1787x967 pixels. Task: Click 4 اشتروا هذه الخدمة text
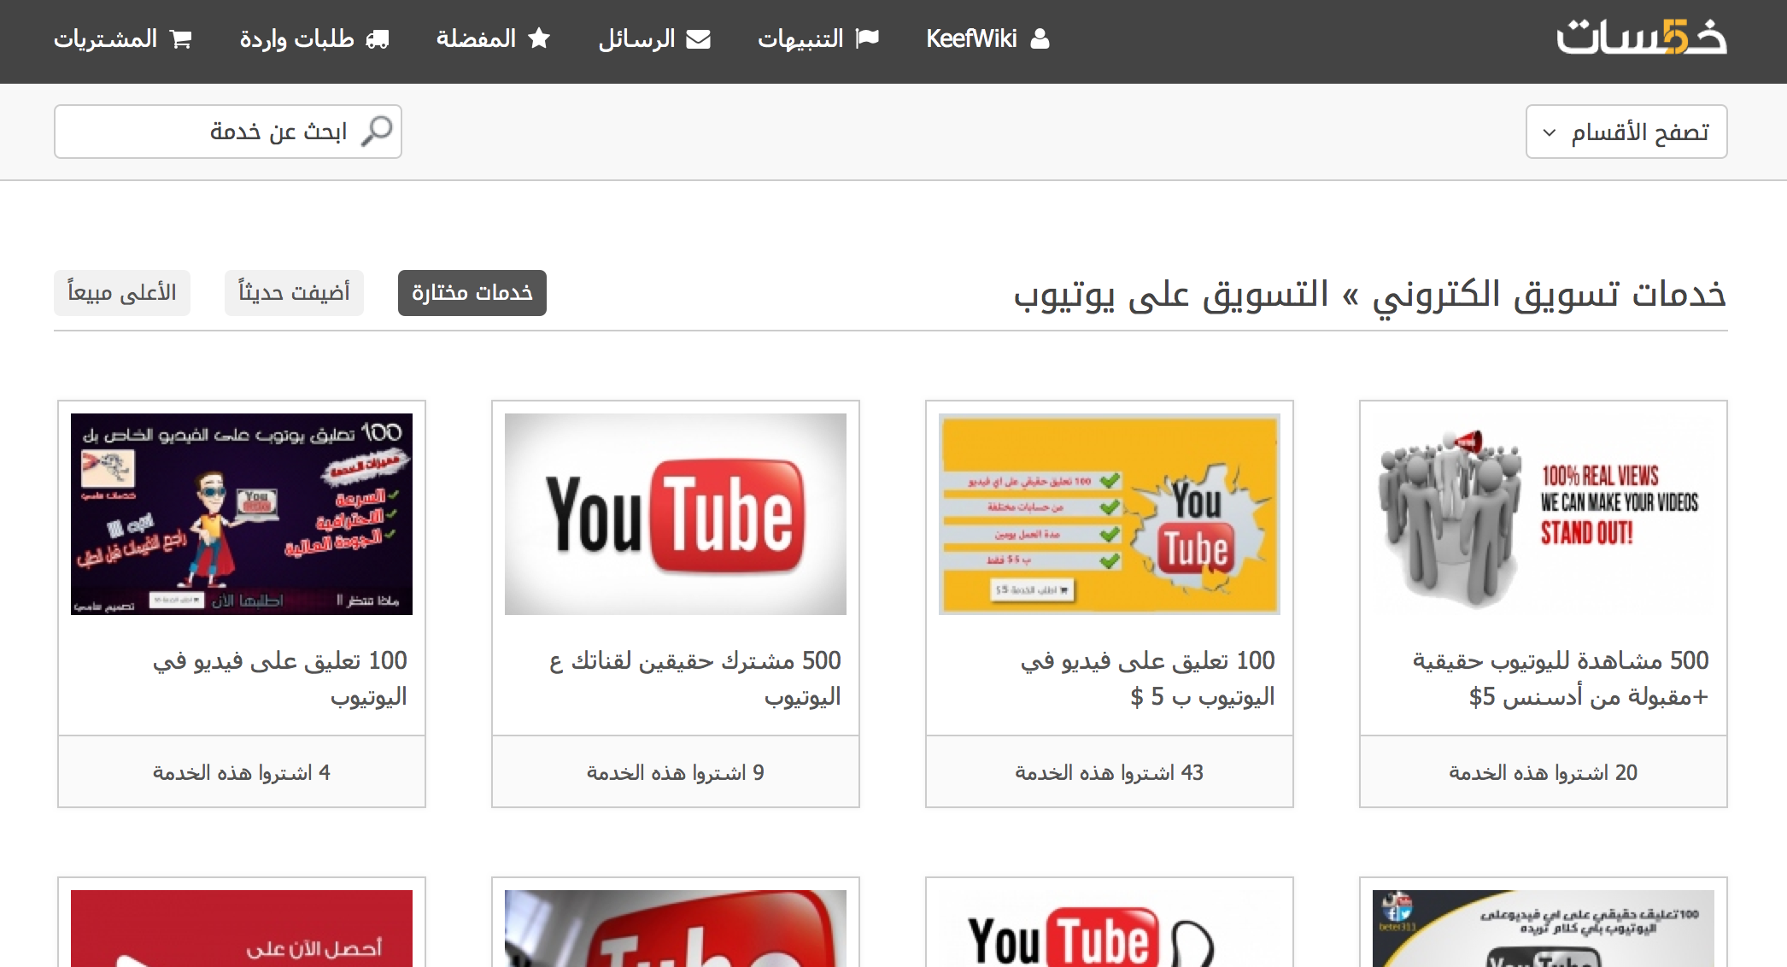[x=242, y=772]
